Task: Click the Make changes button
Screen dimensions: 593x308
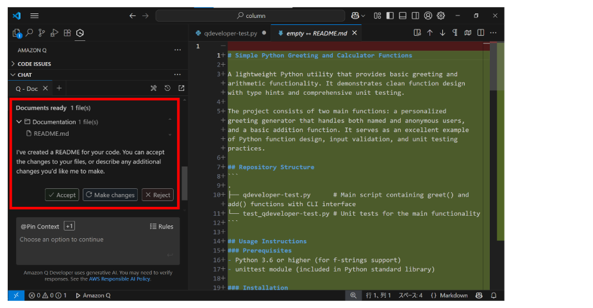Action: [x=110, y=195]
